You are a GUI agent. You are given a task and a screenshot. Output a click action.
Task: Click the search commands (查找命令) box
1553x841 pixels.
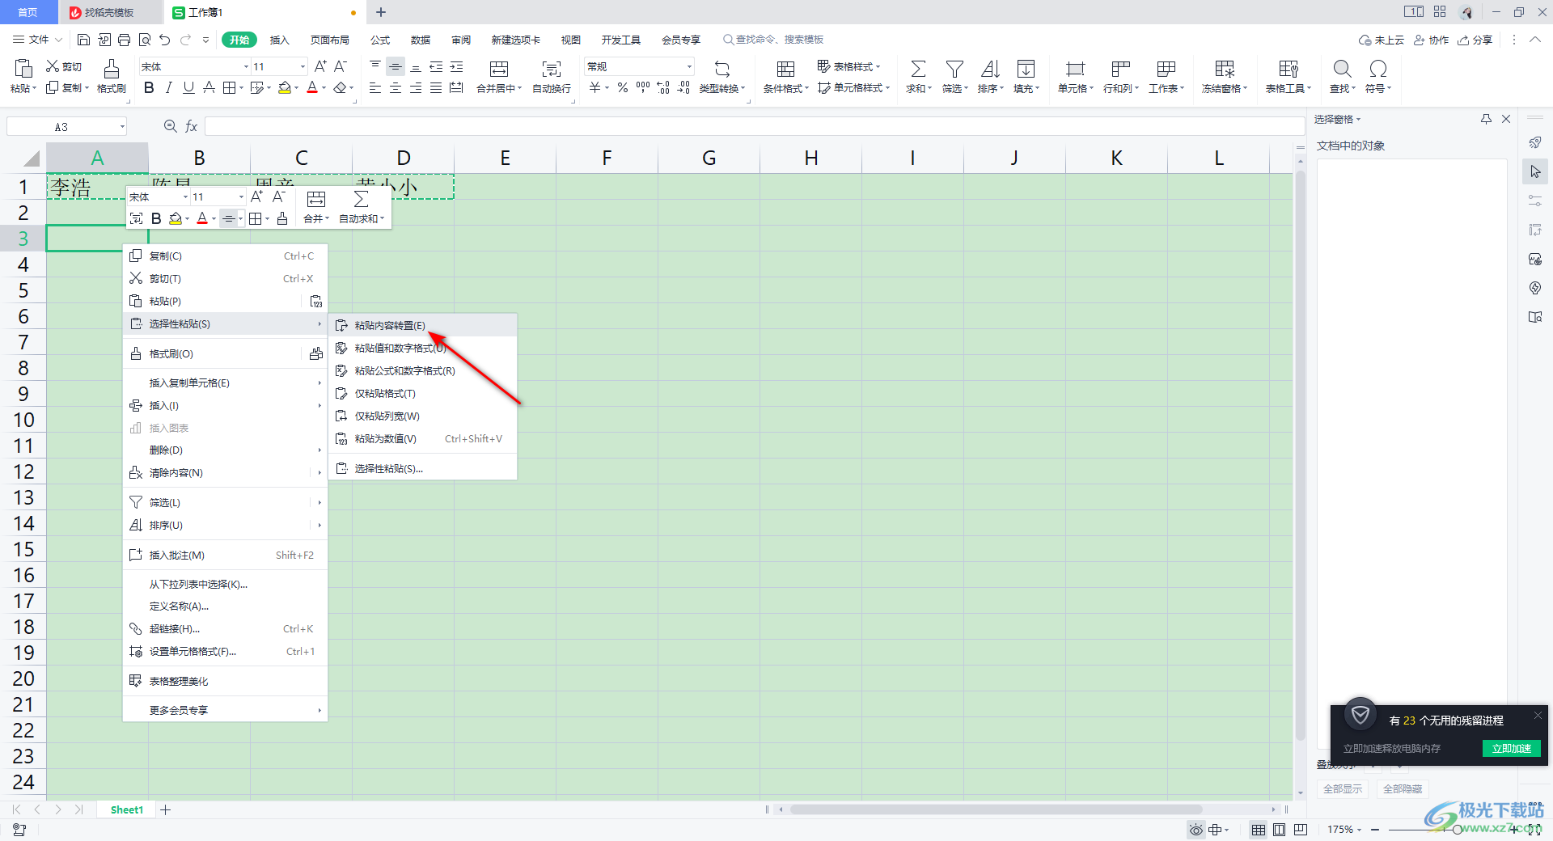tap(773, 40)
